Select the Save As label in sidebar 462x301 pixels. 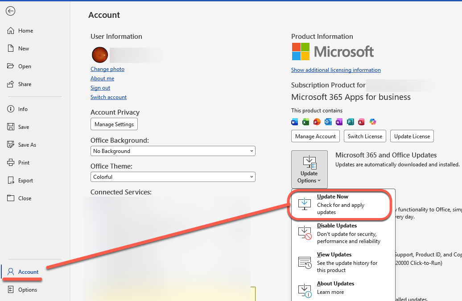coord(27,145)
